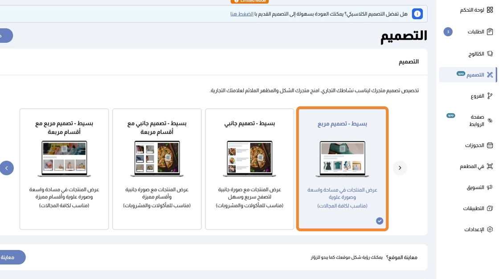The width and height of the screenshot is (499, 279).
Task: Click thumbnail of تصميم مربع مع أقسام مربعة
Action: (x=64, y=159)
